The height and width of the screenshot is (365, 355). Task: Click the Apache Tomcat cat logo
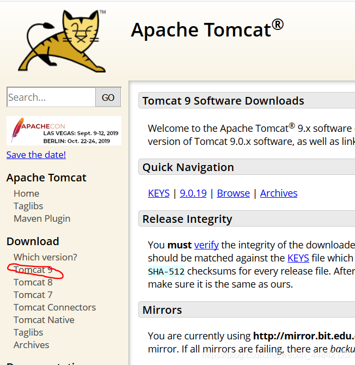click(x=63, y=41)
